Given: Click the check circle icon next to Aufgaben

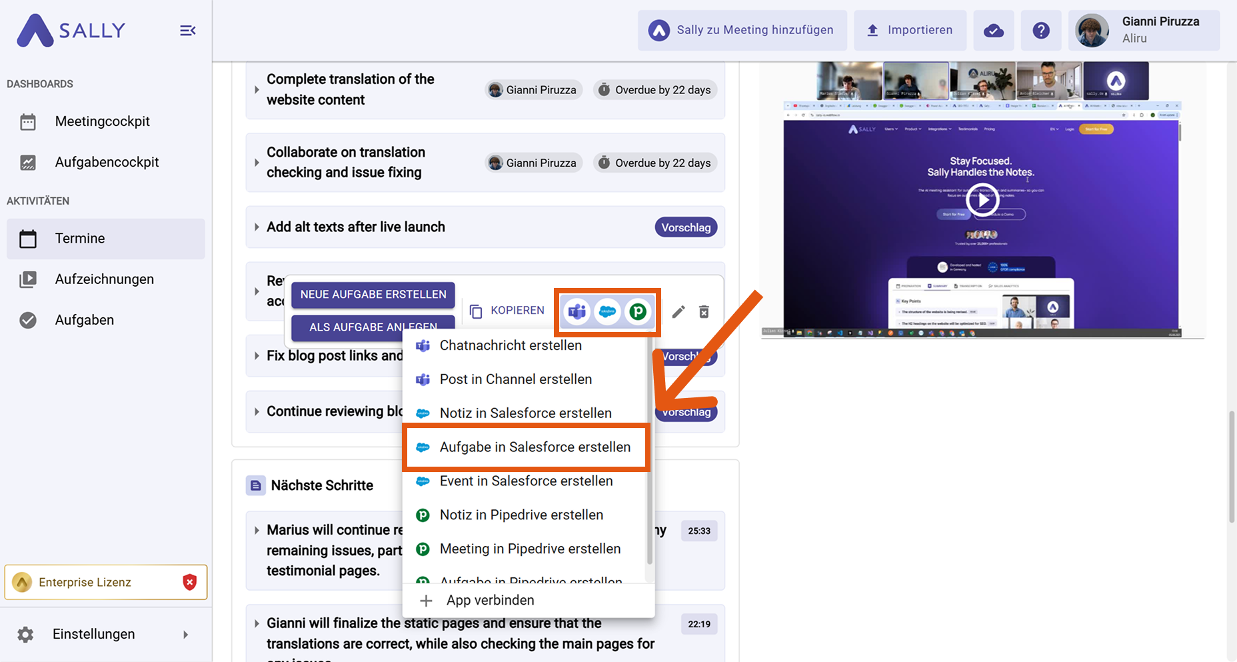Looking at the screenshot, I should click(28, 320).
